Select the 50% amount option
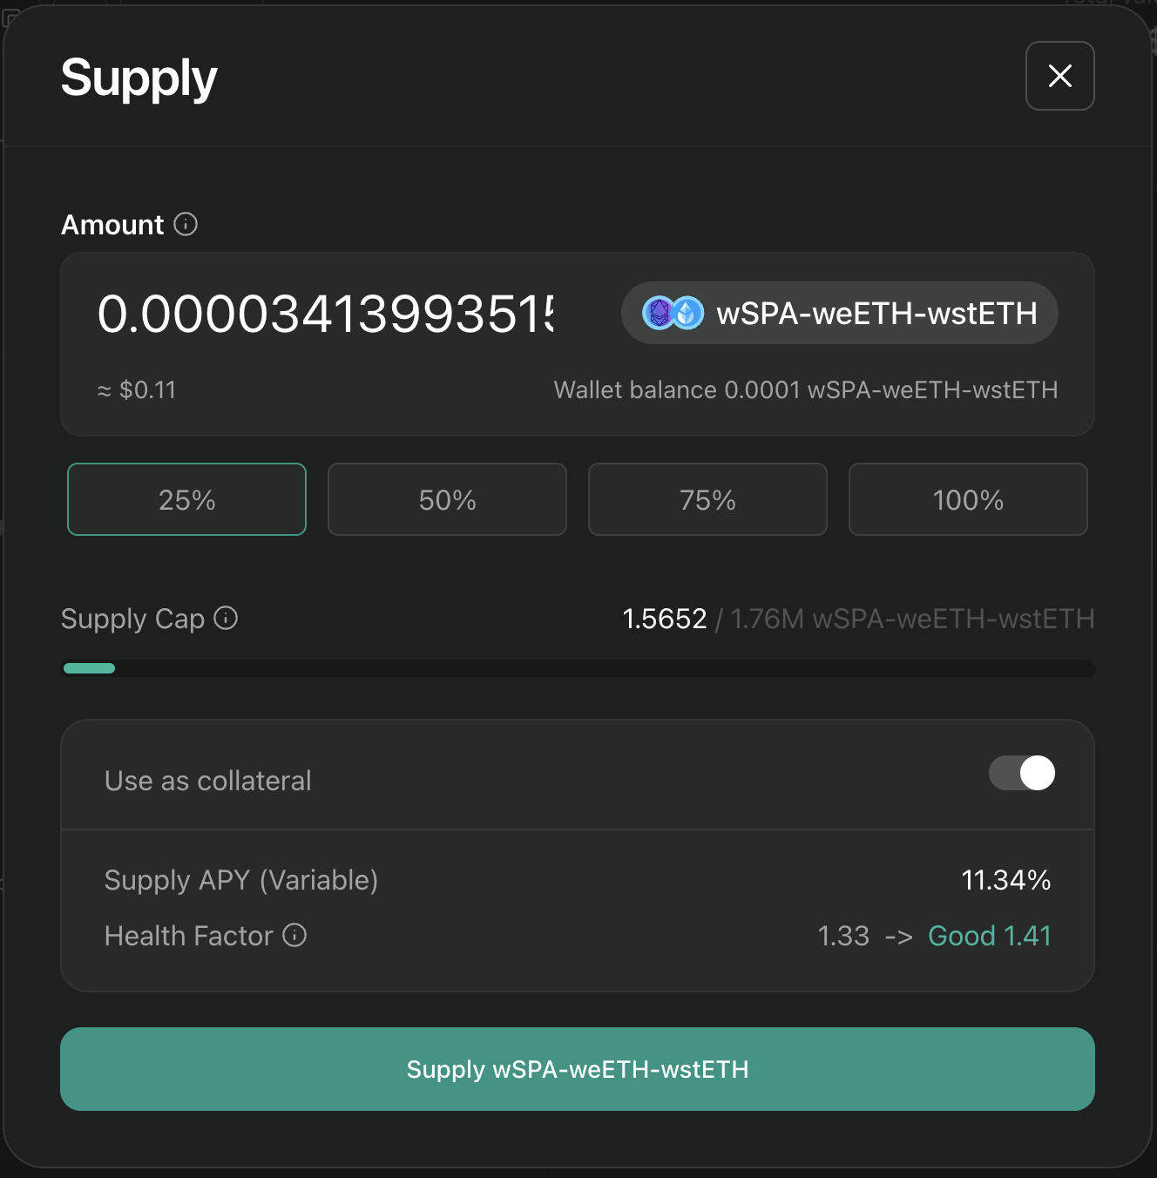1157x1178 pixels. pos(447,500)
